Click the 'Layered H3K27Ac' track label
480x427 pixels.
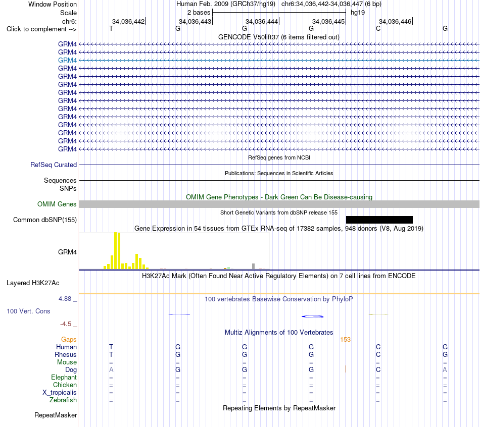click(33, 283)
